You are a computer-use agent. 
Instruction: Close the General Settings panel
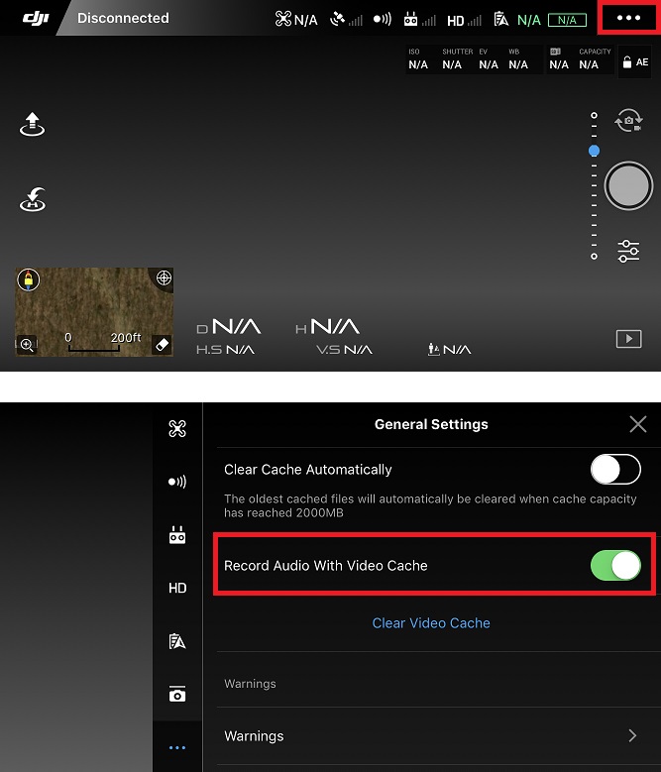pyautogui.click(x=638, y=424)
